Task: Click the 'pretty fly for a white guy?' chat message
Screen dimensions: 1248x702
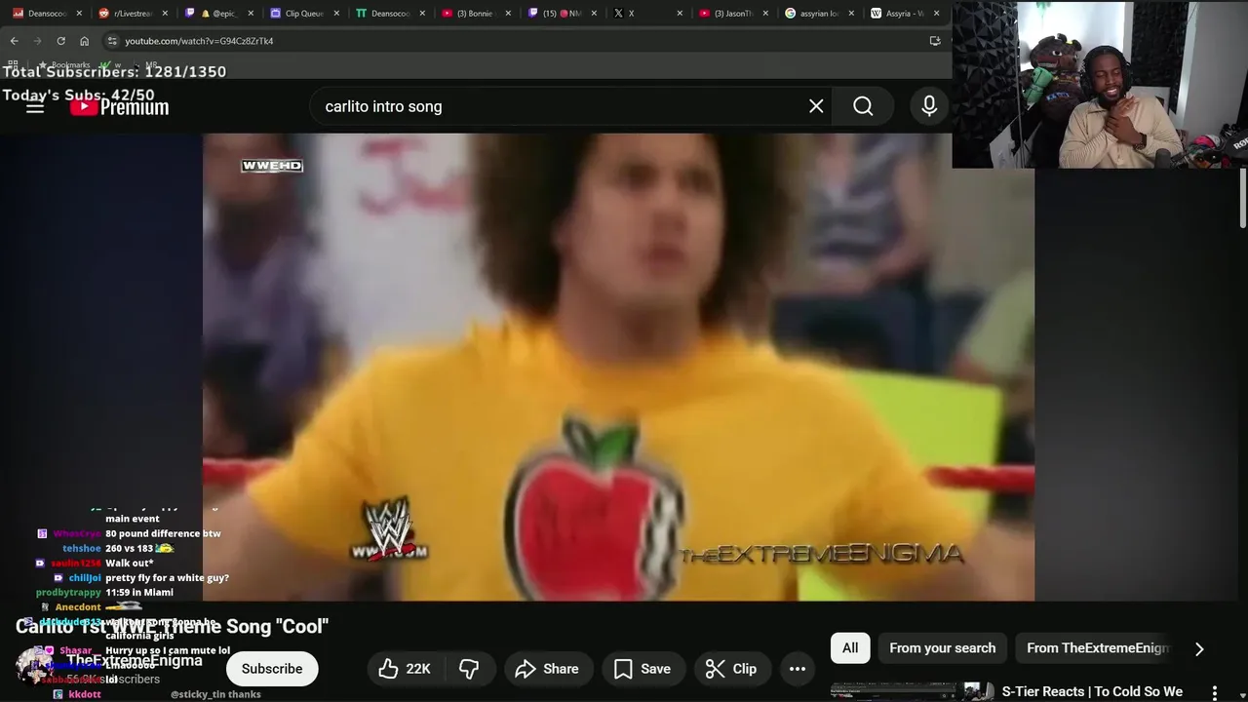Action: (167, 578)
